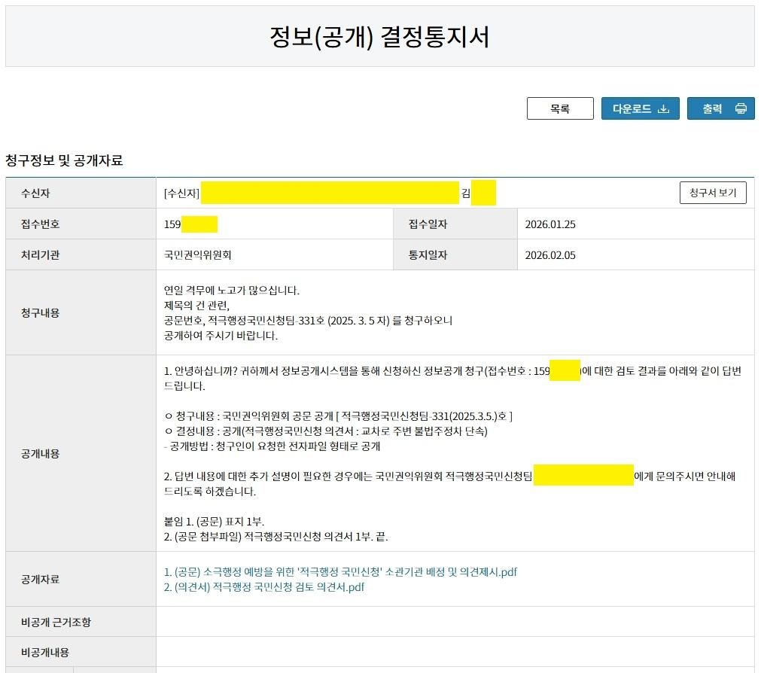Click the printer icon on 출력 button
Image resolution: width=761 pixels, height=673 pixels.
[x=741, y=108]
